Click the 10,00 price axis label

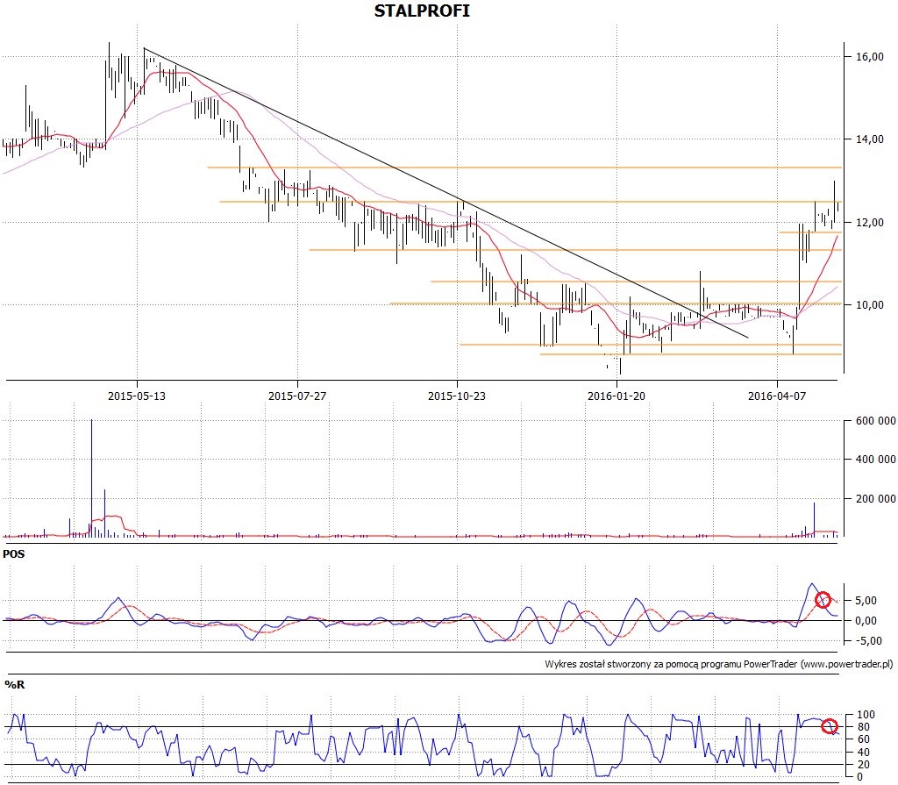click(870, 305)
